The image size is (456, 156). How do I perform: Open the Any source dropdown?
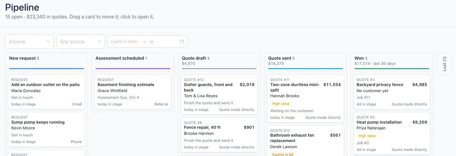click(80, 41)
